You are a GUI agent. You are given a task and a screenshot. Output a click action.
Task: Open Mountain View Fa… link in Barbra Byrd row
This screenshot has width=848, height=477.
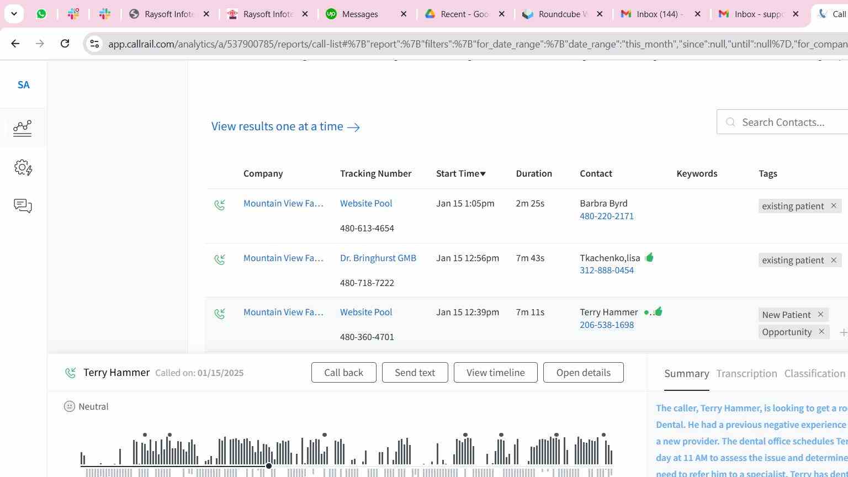(x=283, y=203)
